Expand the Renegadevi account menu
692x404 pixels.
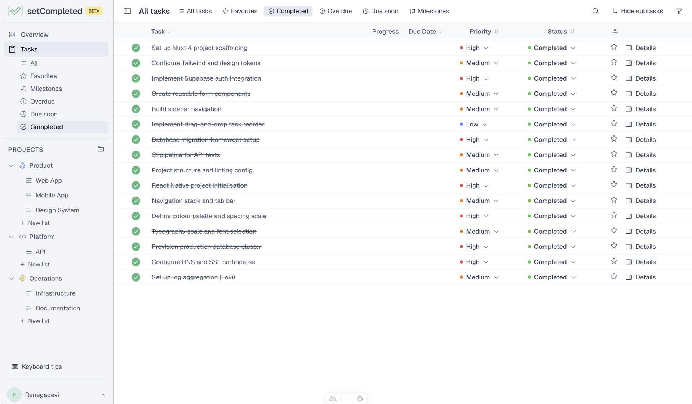click(x=103, y=395)
